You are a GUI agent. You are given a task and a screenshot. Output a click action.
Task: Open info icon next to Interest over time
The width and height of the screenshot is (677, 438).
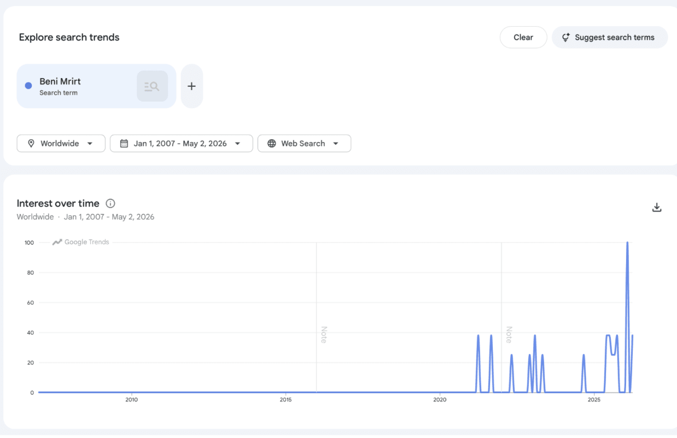(x=110, y=204)
